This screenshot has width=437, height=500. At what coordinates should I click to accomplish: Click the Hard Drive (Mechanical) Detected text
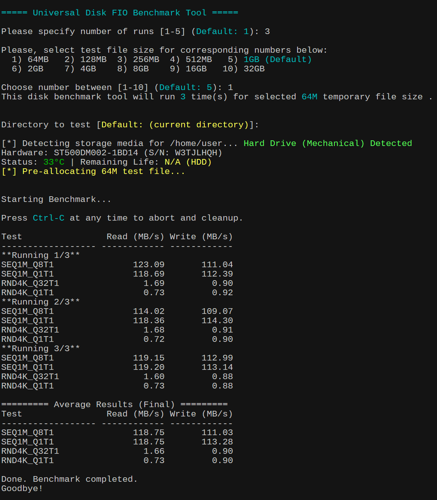click(x=328, y=143)
